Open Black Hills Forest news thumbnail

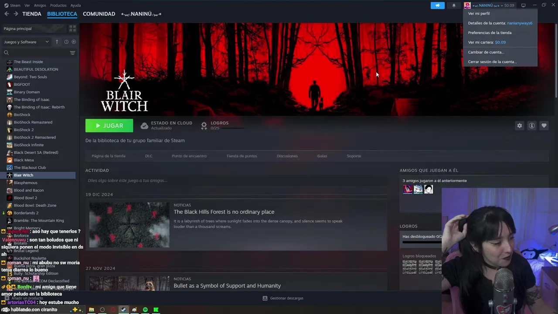point(129,225)
